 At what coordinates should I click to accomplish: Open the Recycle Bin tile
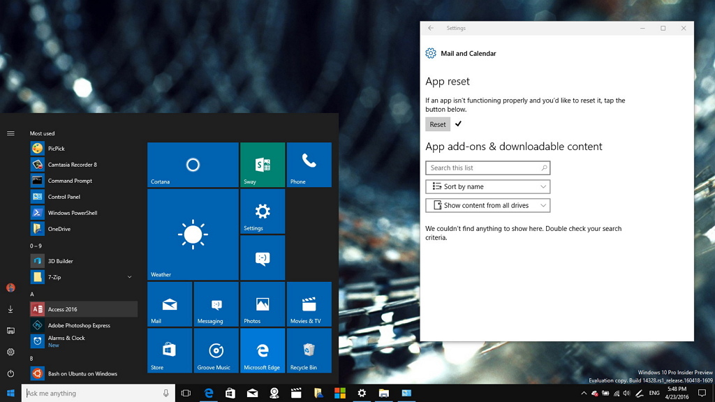(x=309, y=350)
